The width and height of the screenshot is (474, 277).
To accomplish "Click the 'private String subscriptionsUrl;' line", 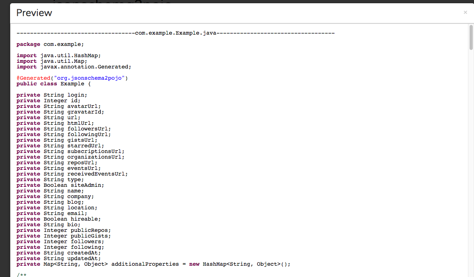I will [x=71, y=151].
